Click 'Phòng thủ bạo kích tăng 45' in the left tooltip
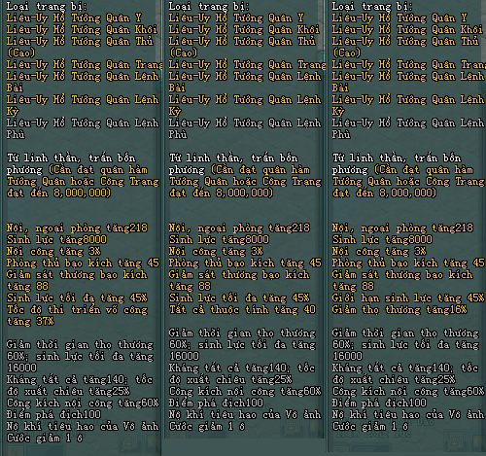Image resolution: width=486 pixels, height=456 pixels. (83, 263)
